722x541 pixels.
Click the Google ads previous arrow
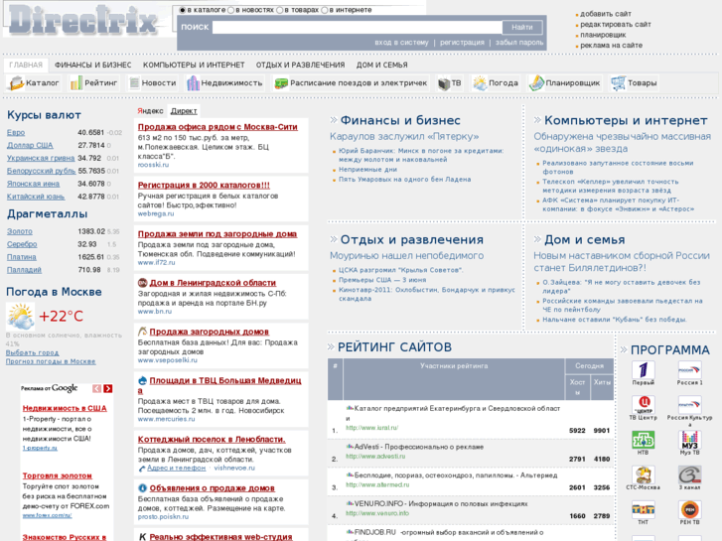pyautogui.click(x=96, y=388)
